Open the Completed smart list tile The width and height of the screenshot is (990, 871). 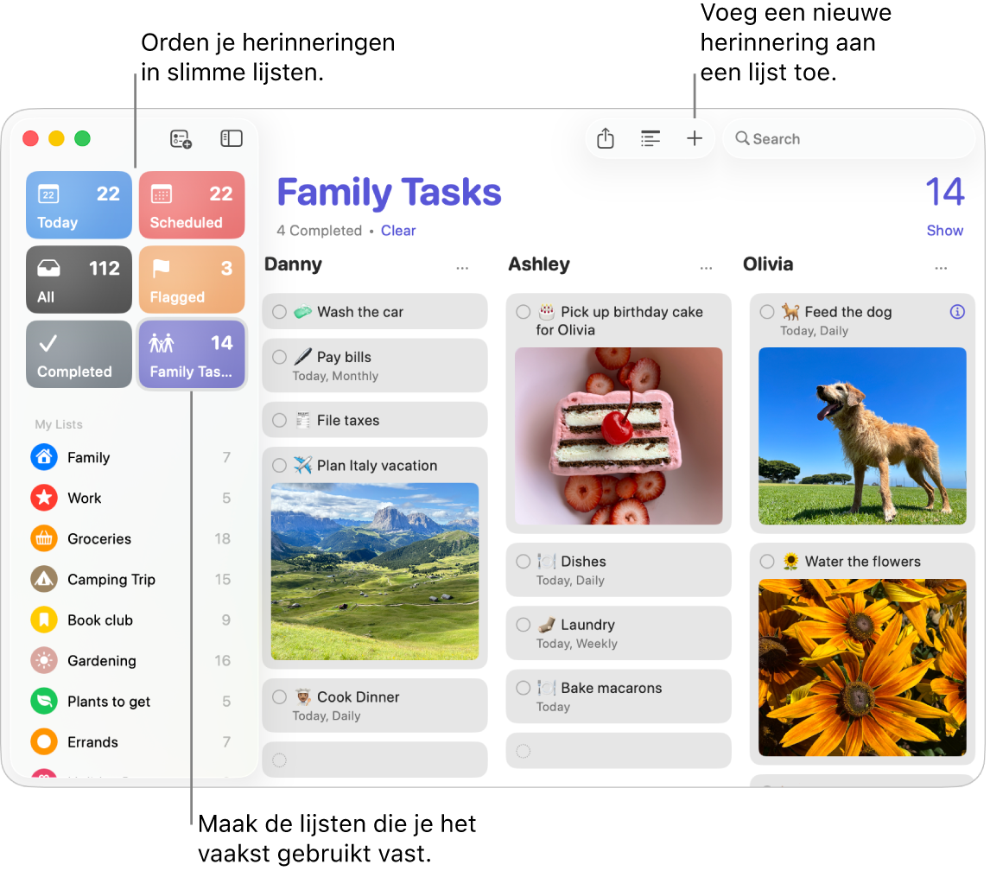(79, 354)
